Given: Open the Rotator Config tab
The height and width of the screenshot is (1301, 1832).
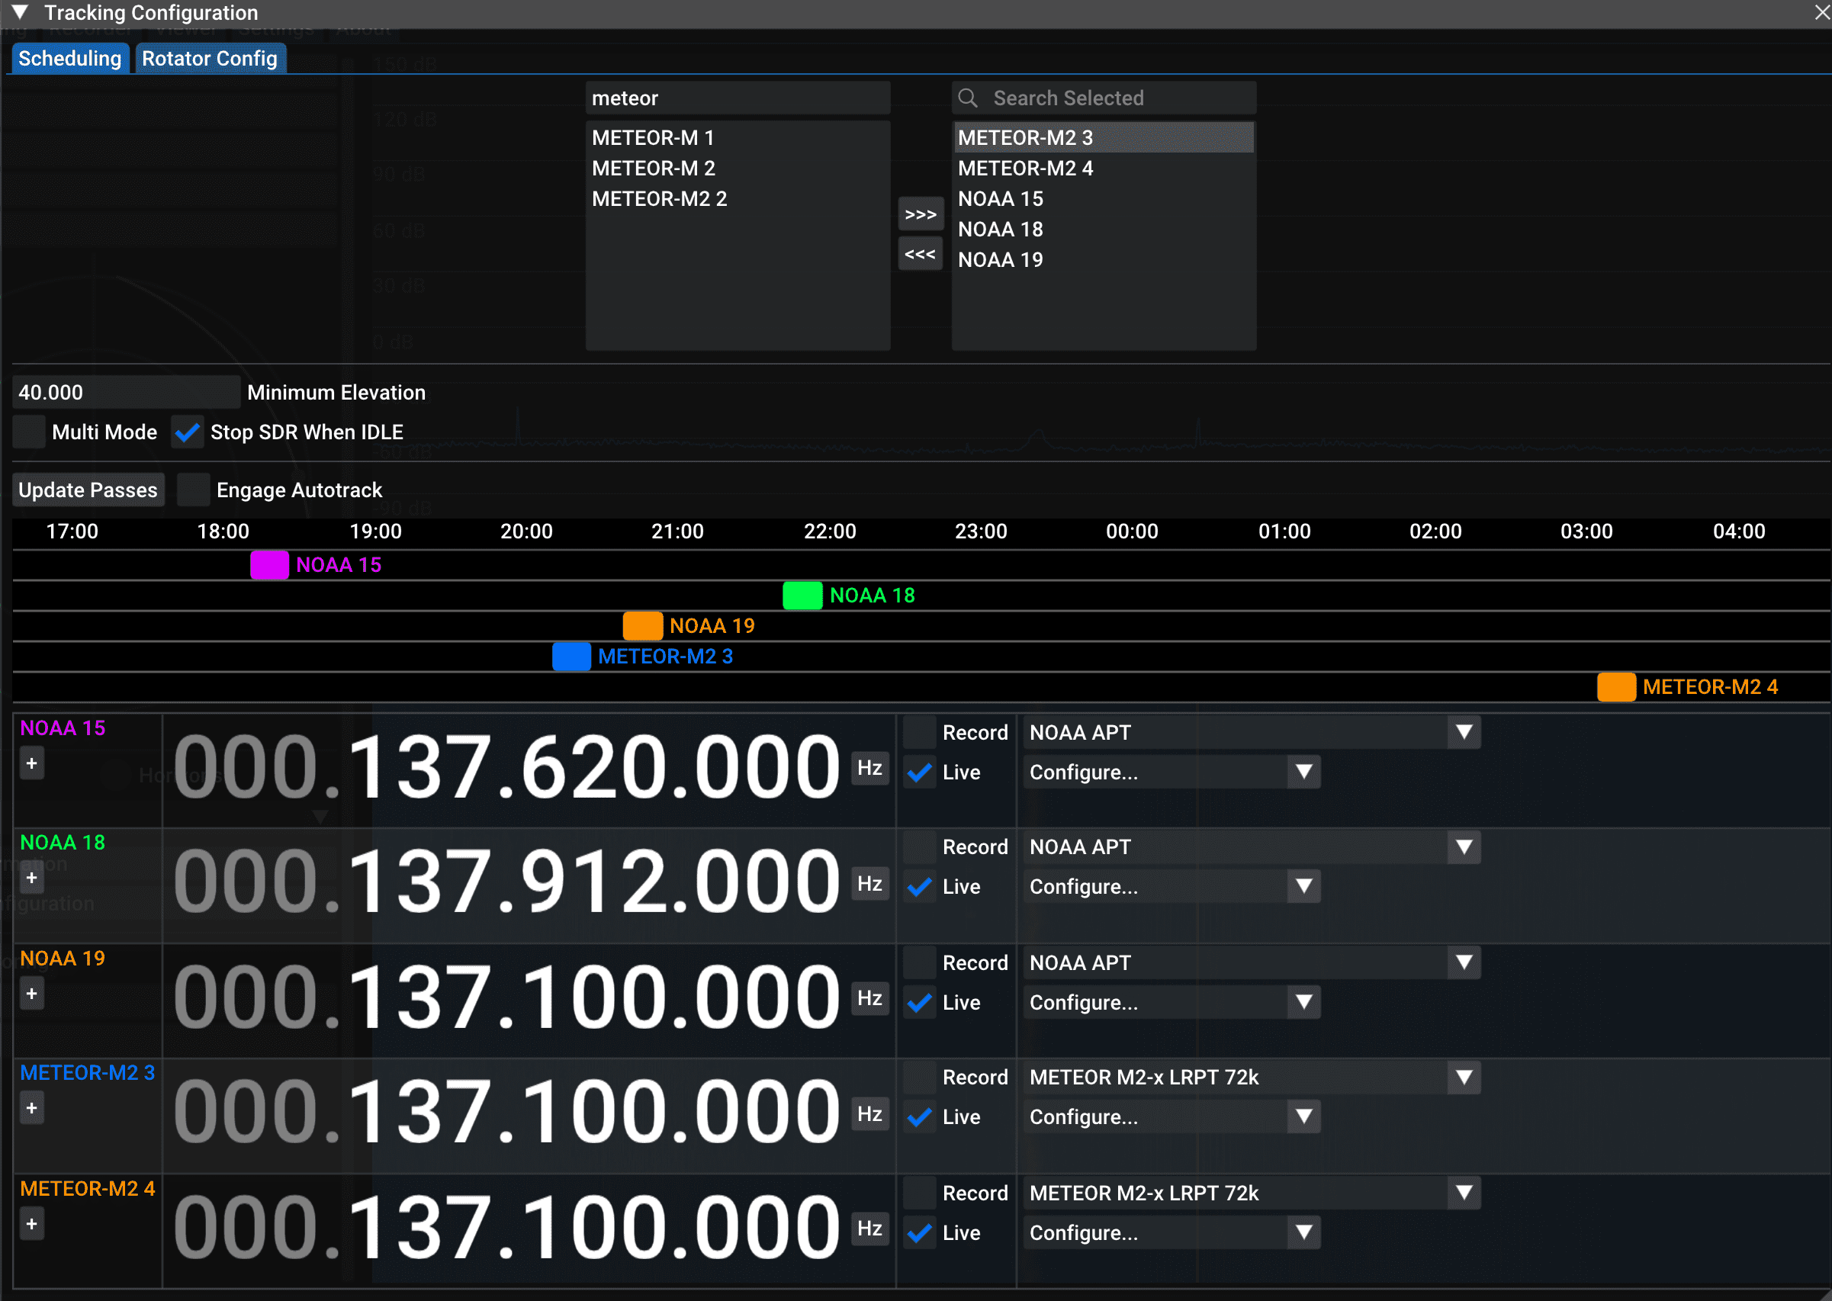Looking at the screenshot, I should (210, 59).
